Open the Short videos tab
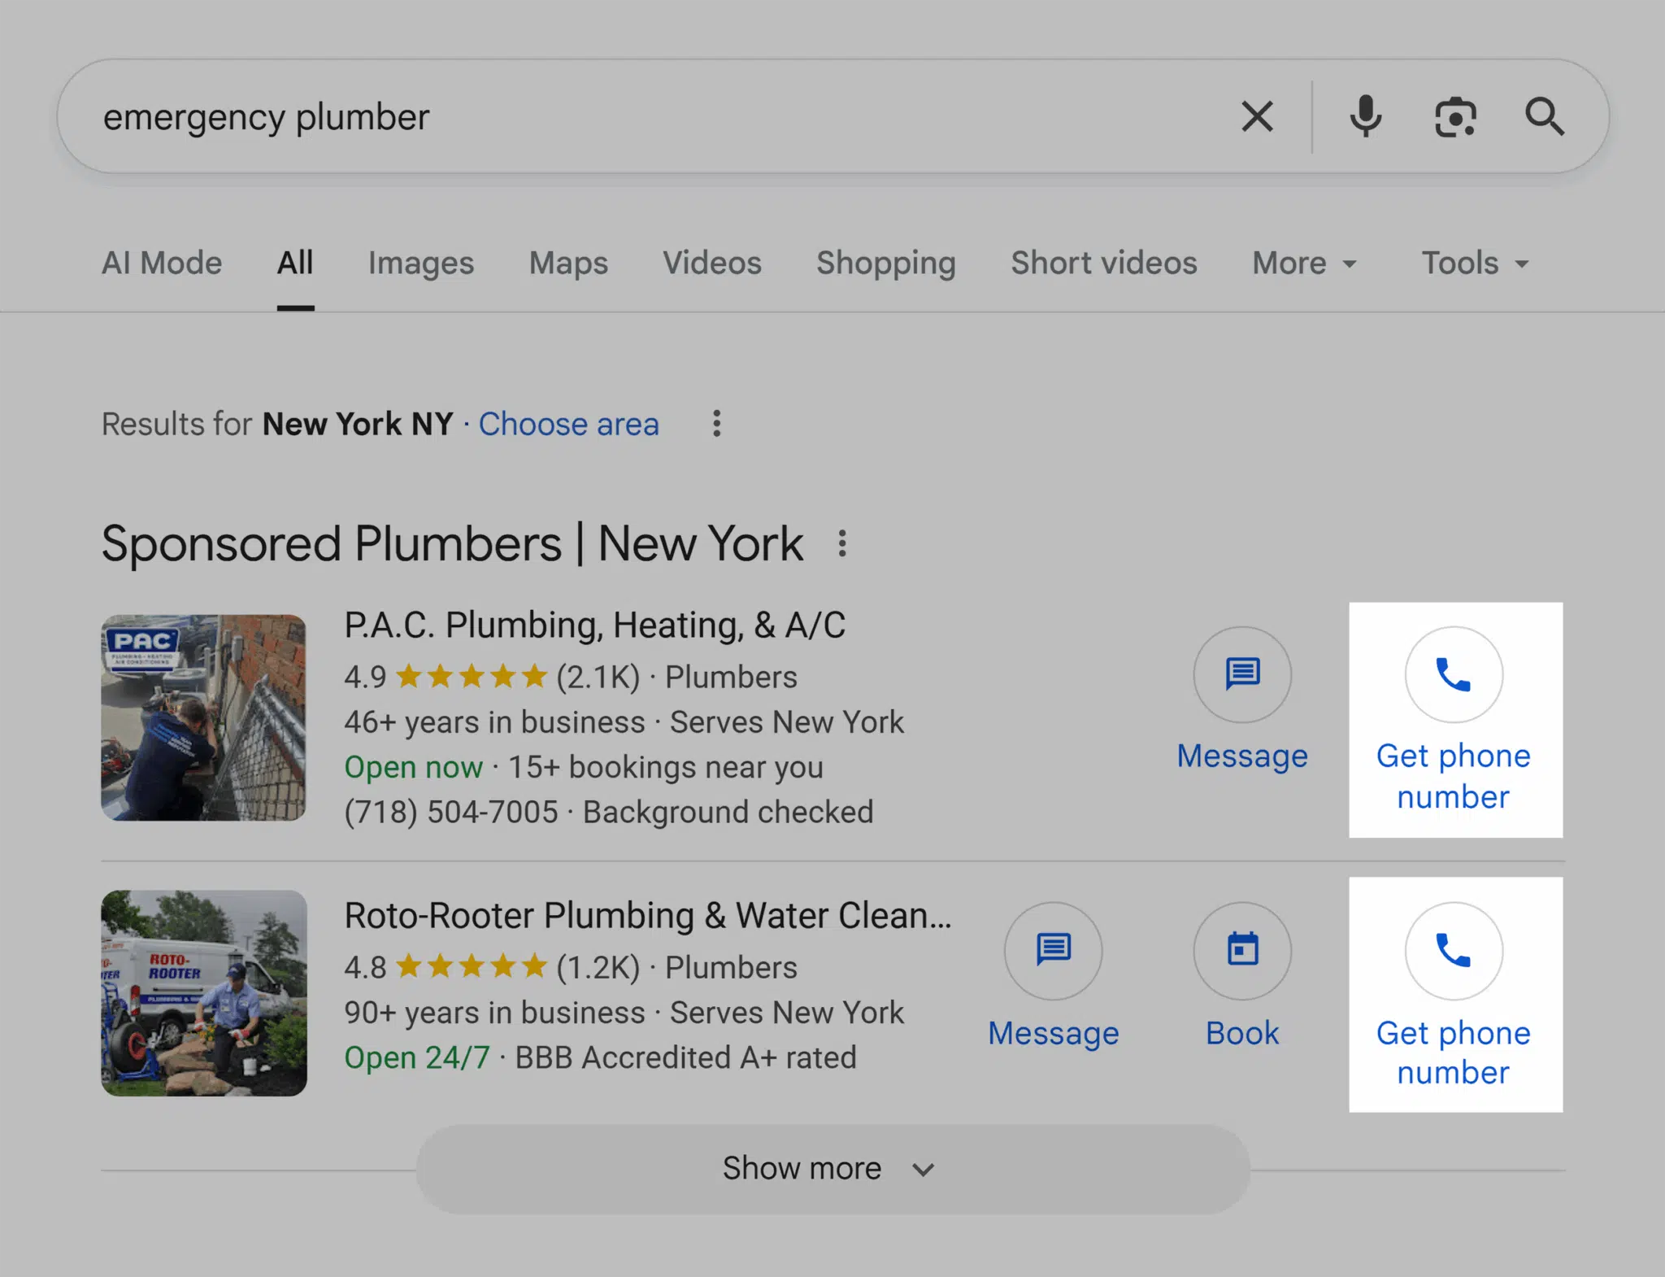Screen dimensions: 1665x1277 pyautogui.click(x=1104, y=263)
